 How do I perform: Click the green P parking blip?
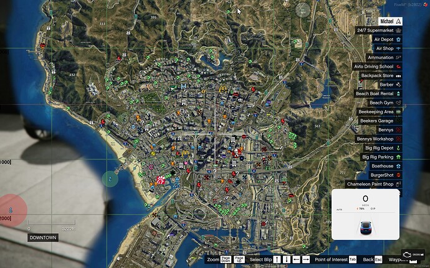tap(143, 164)
